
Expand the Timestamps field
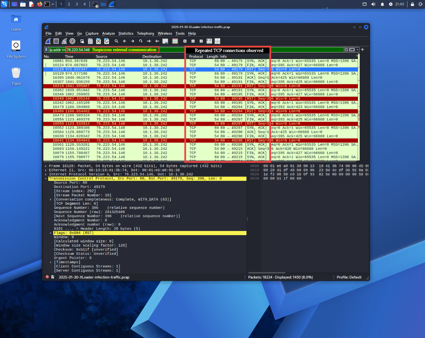(x=51, y=262)
